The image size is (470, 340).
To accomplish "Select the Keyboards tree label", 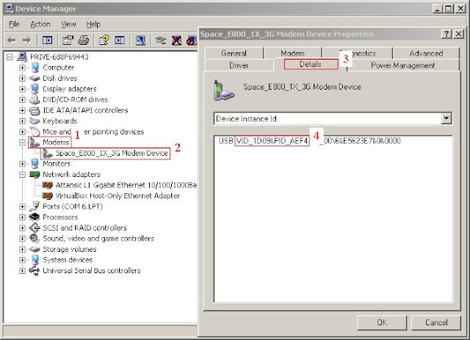I will pos(59,121).
